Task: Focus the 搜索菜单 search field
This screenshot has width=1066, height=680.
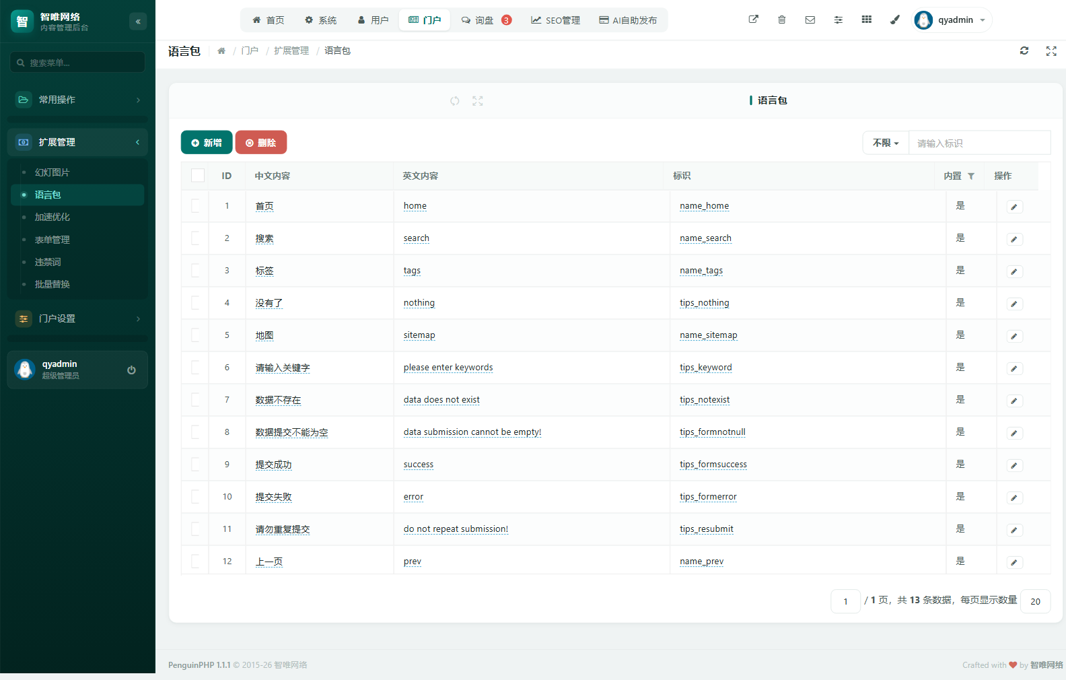Action: (x=77, y=62)
